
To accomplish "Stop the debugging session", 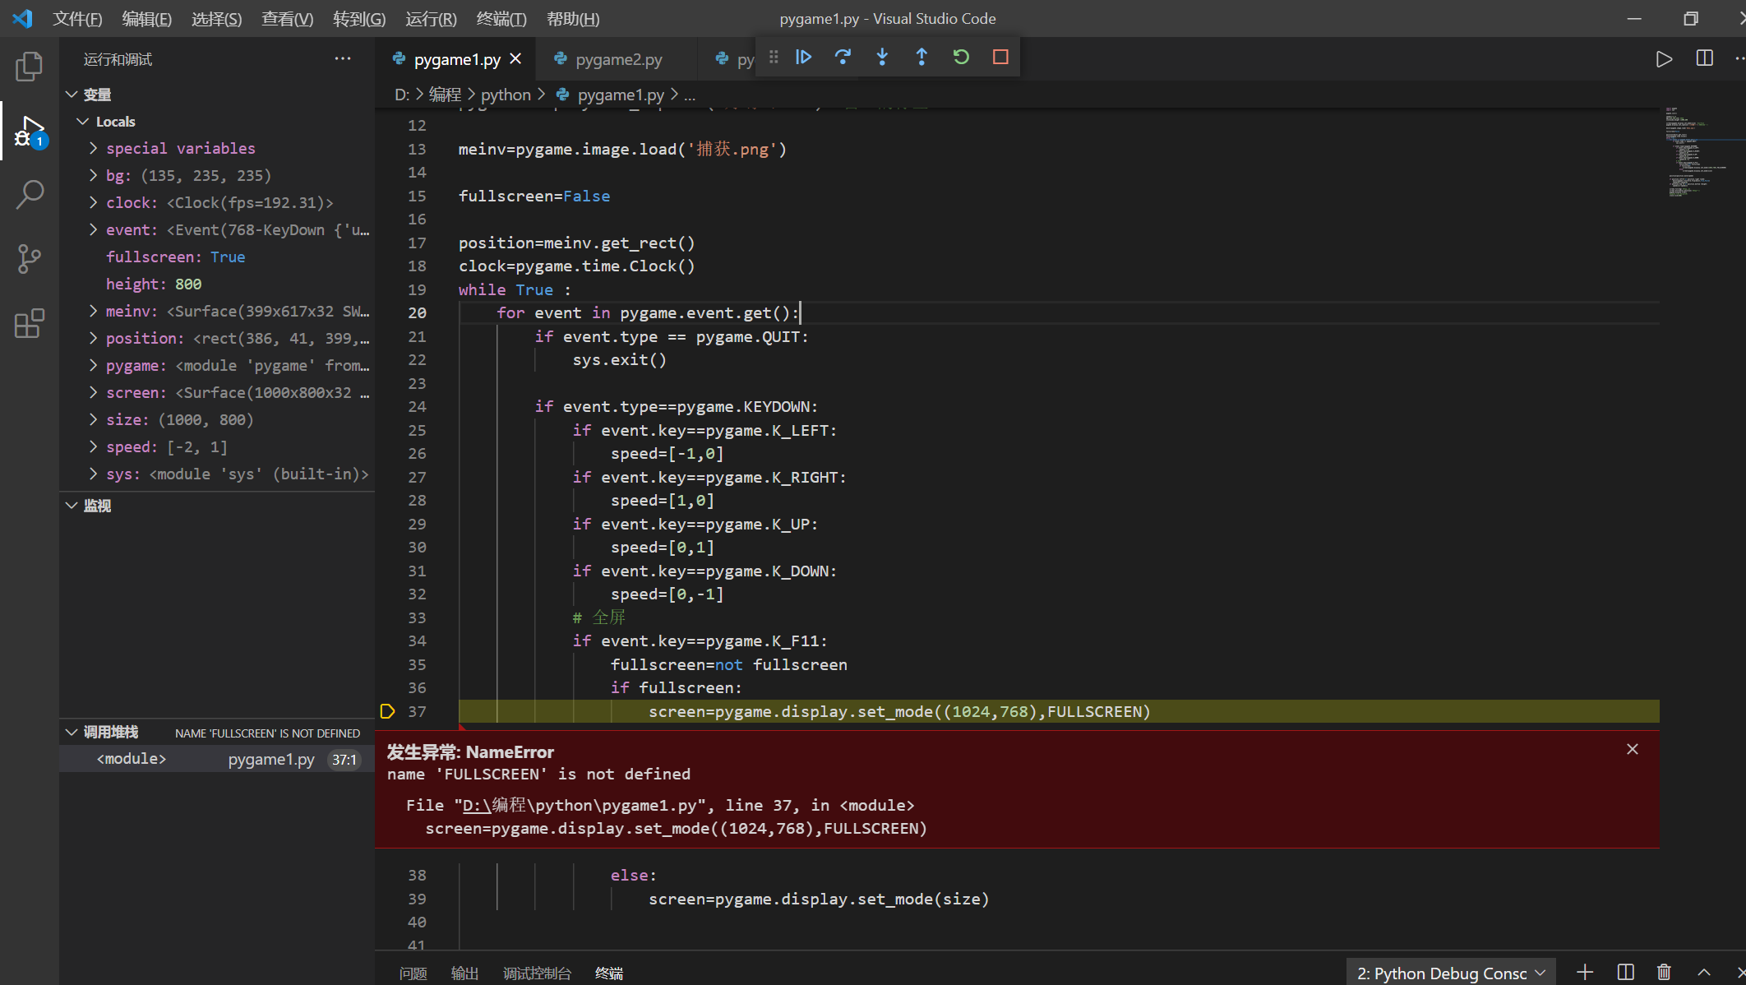I will 1000,57.
